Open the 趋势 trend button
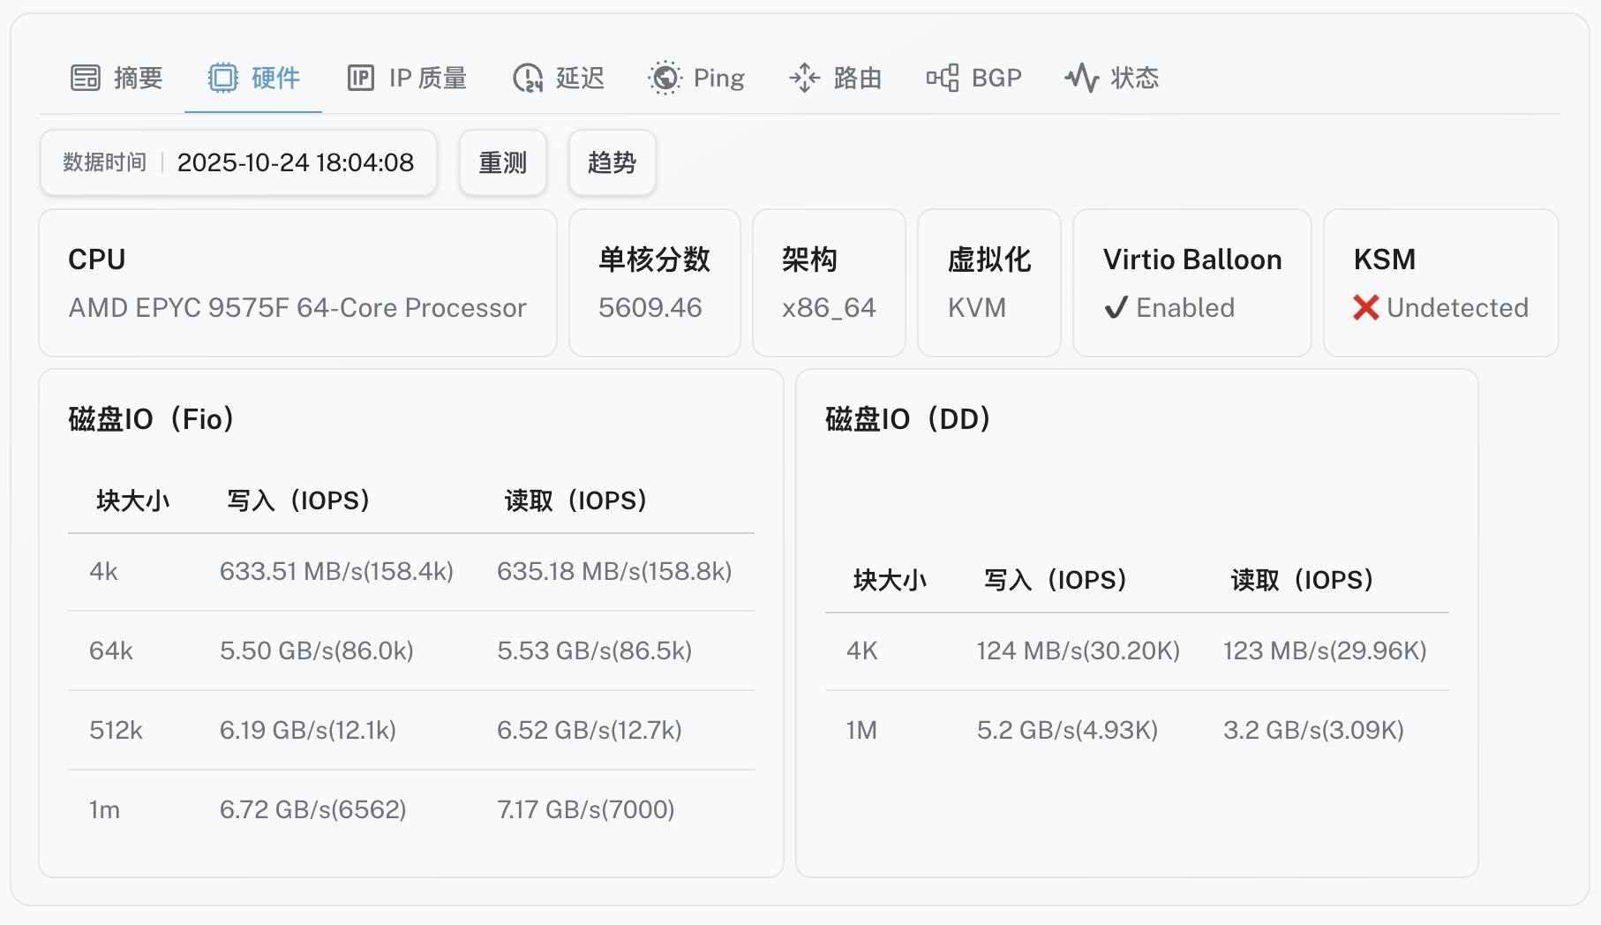Image resolution: width=1601 pixels, height=925 pixels. click(612, 162)
